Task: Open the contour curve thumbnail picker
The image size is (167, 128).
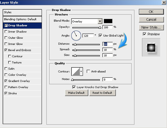Action: [x=75, y=72]
